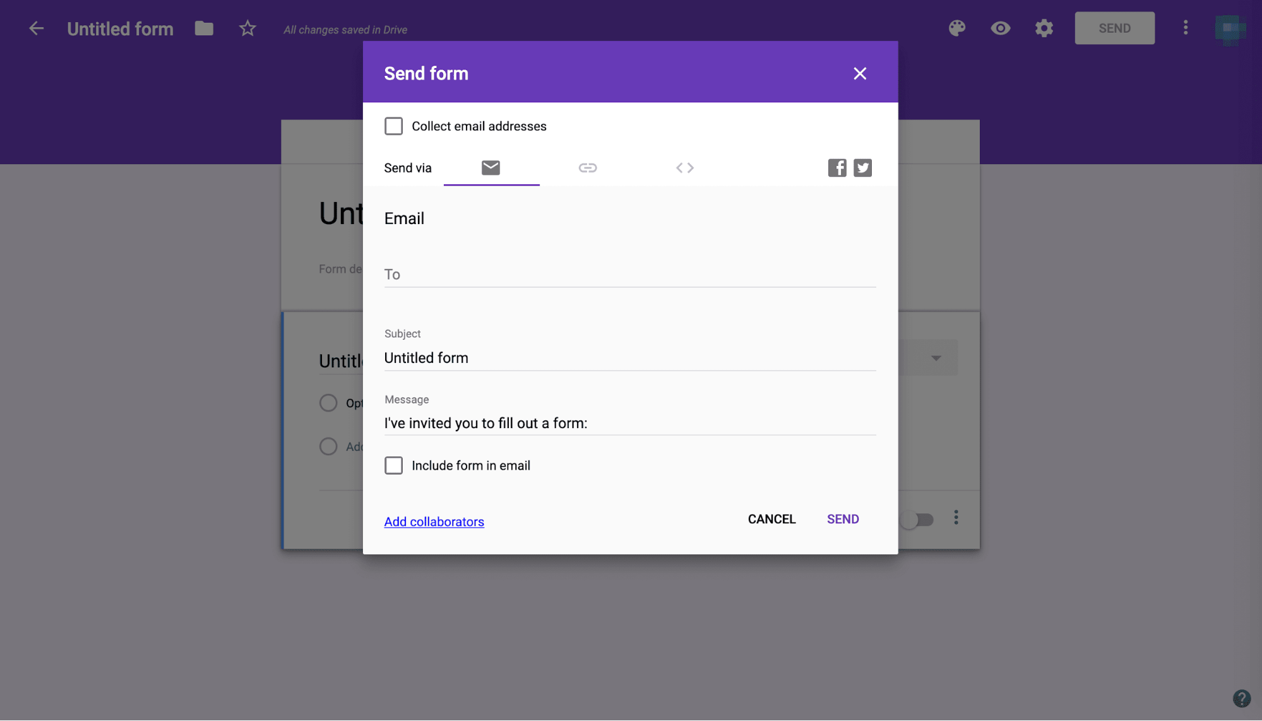1262x721 pixels.
Task: Click the Message text field
Action: click(629, 423)
